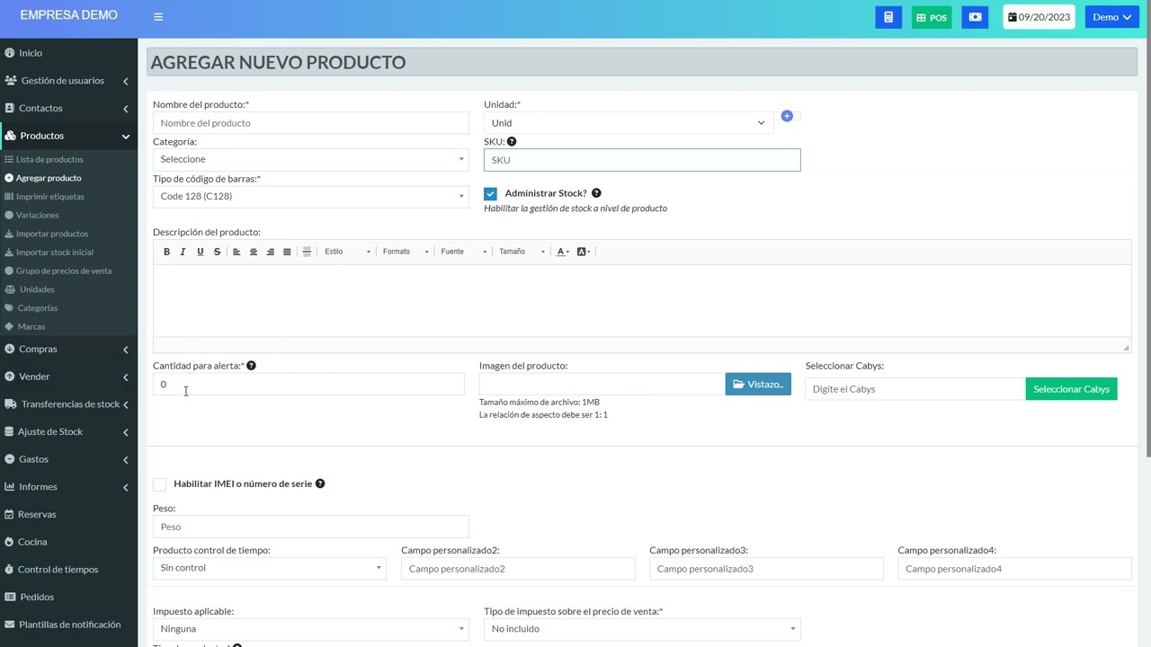Go to Inicio in sidebar
This screenshot has width=1151, height=647.
[x=68, y=53]
